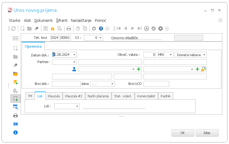Viewport: 229px width, 144px height.
Task: Go to last record arrow
Action: (x=140, y=28)
